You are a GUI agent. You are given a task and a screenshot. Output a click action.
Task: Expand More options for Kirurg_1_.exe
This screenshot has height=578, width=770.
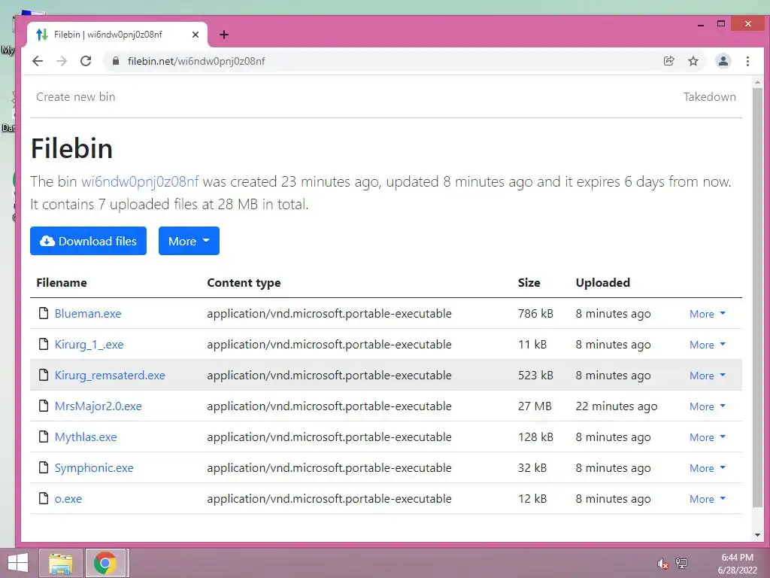tap(708, 345)
